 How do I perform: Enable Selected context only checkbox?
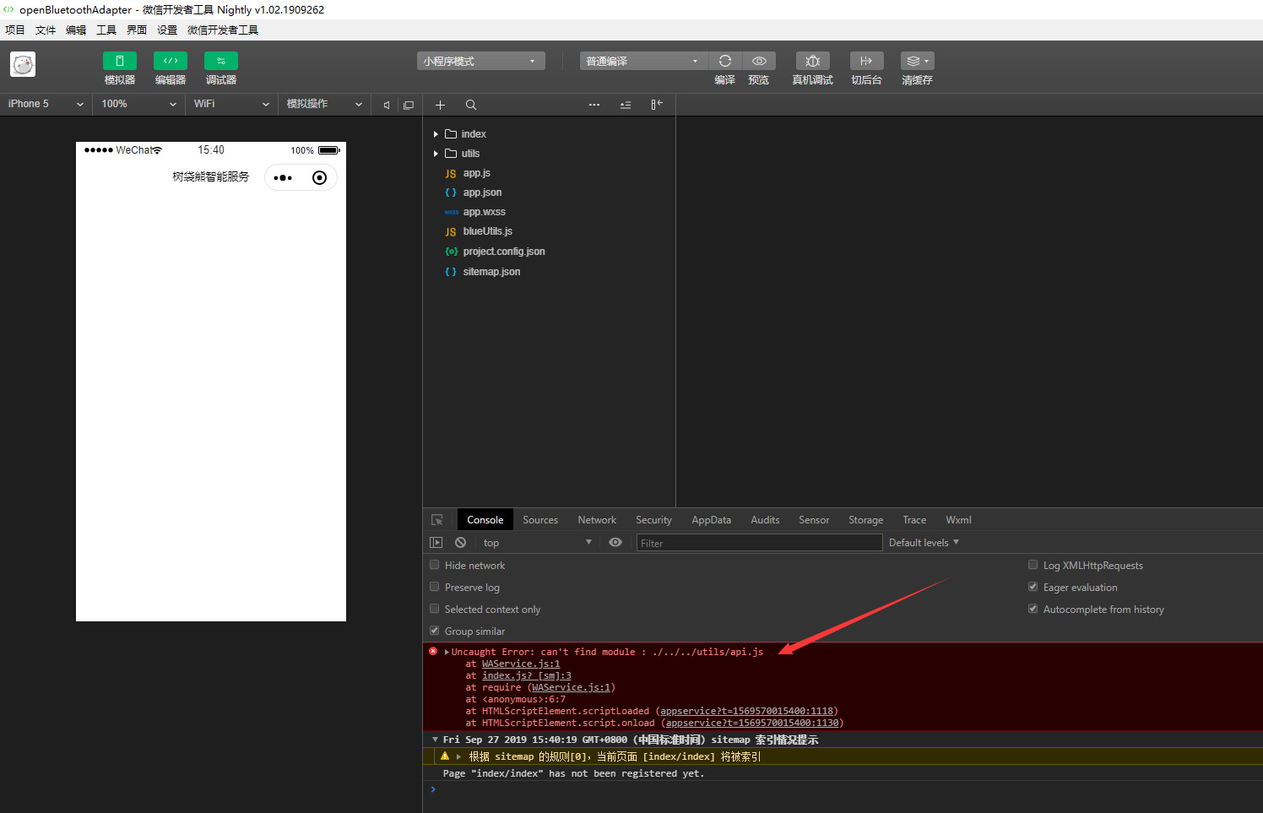435,609
